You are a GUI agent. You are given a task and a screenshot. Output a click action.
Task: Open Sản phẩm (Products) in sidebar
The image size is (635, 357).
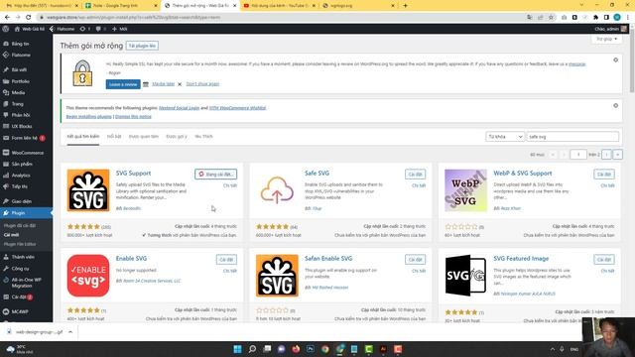point(22,164)
